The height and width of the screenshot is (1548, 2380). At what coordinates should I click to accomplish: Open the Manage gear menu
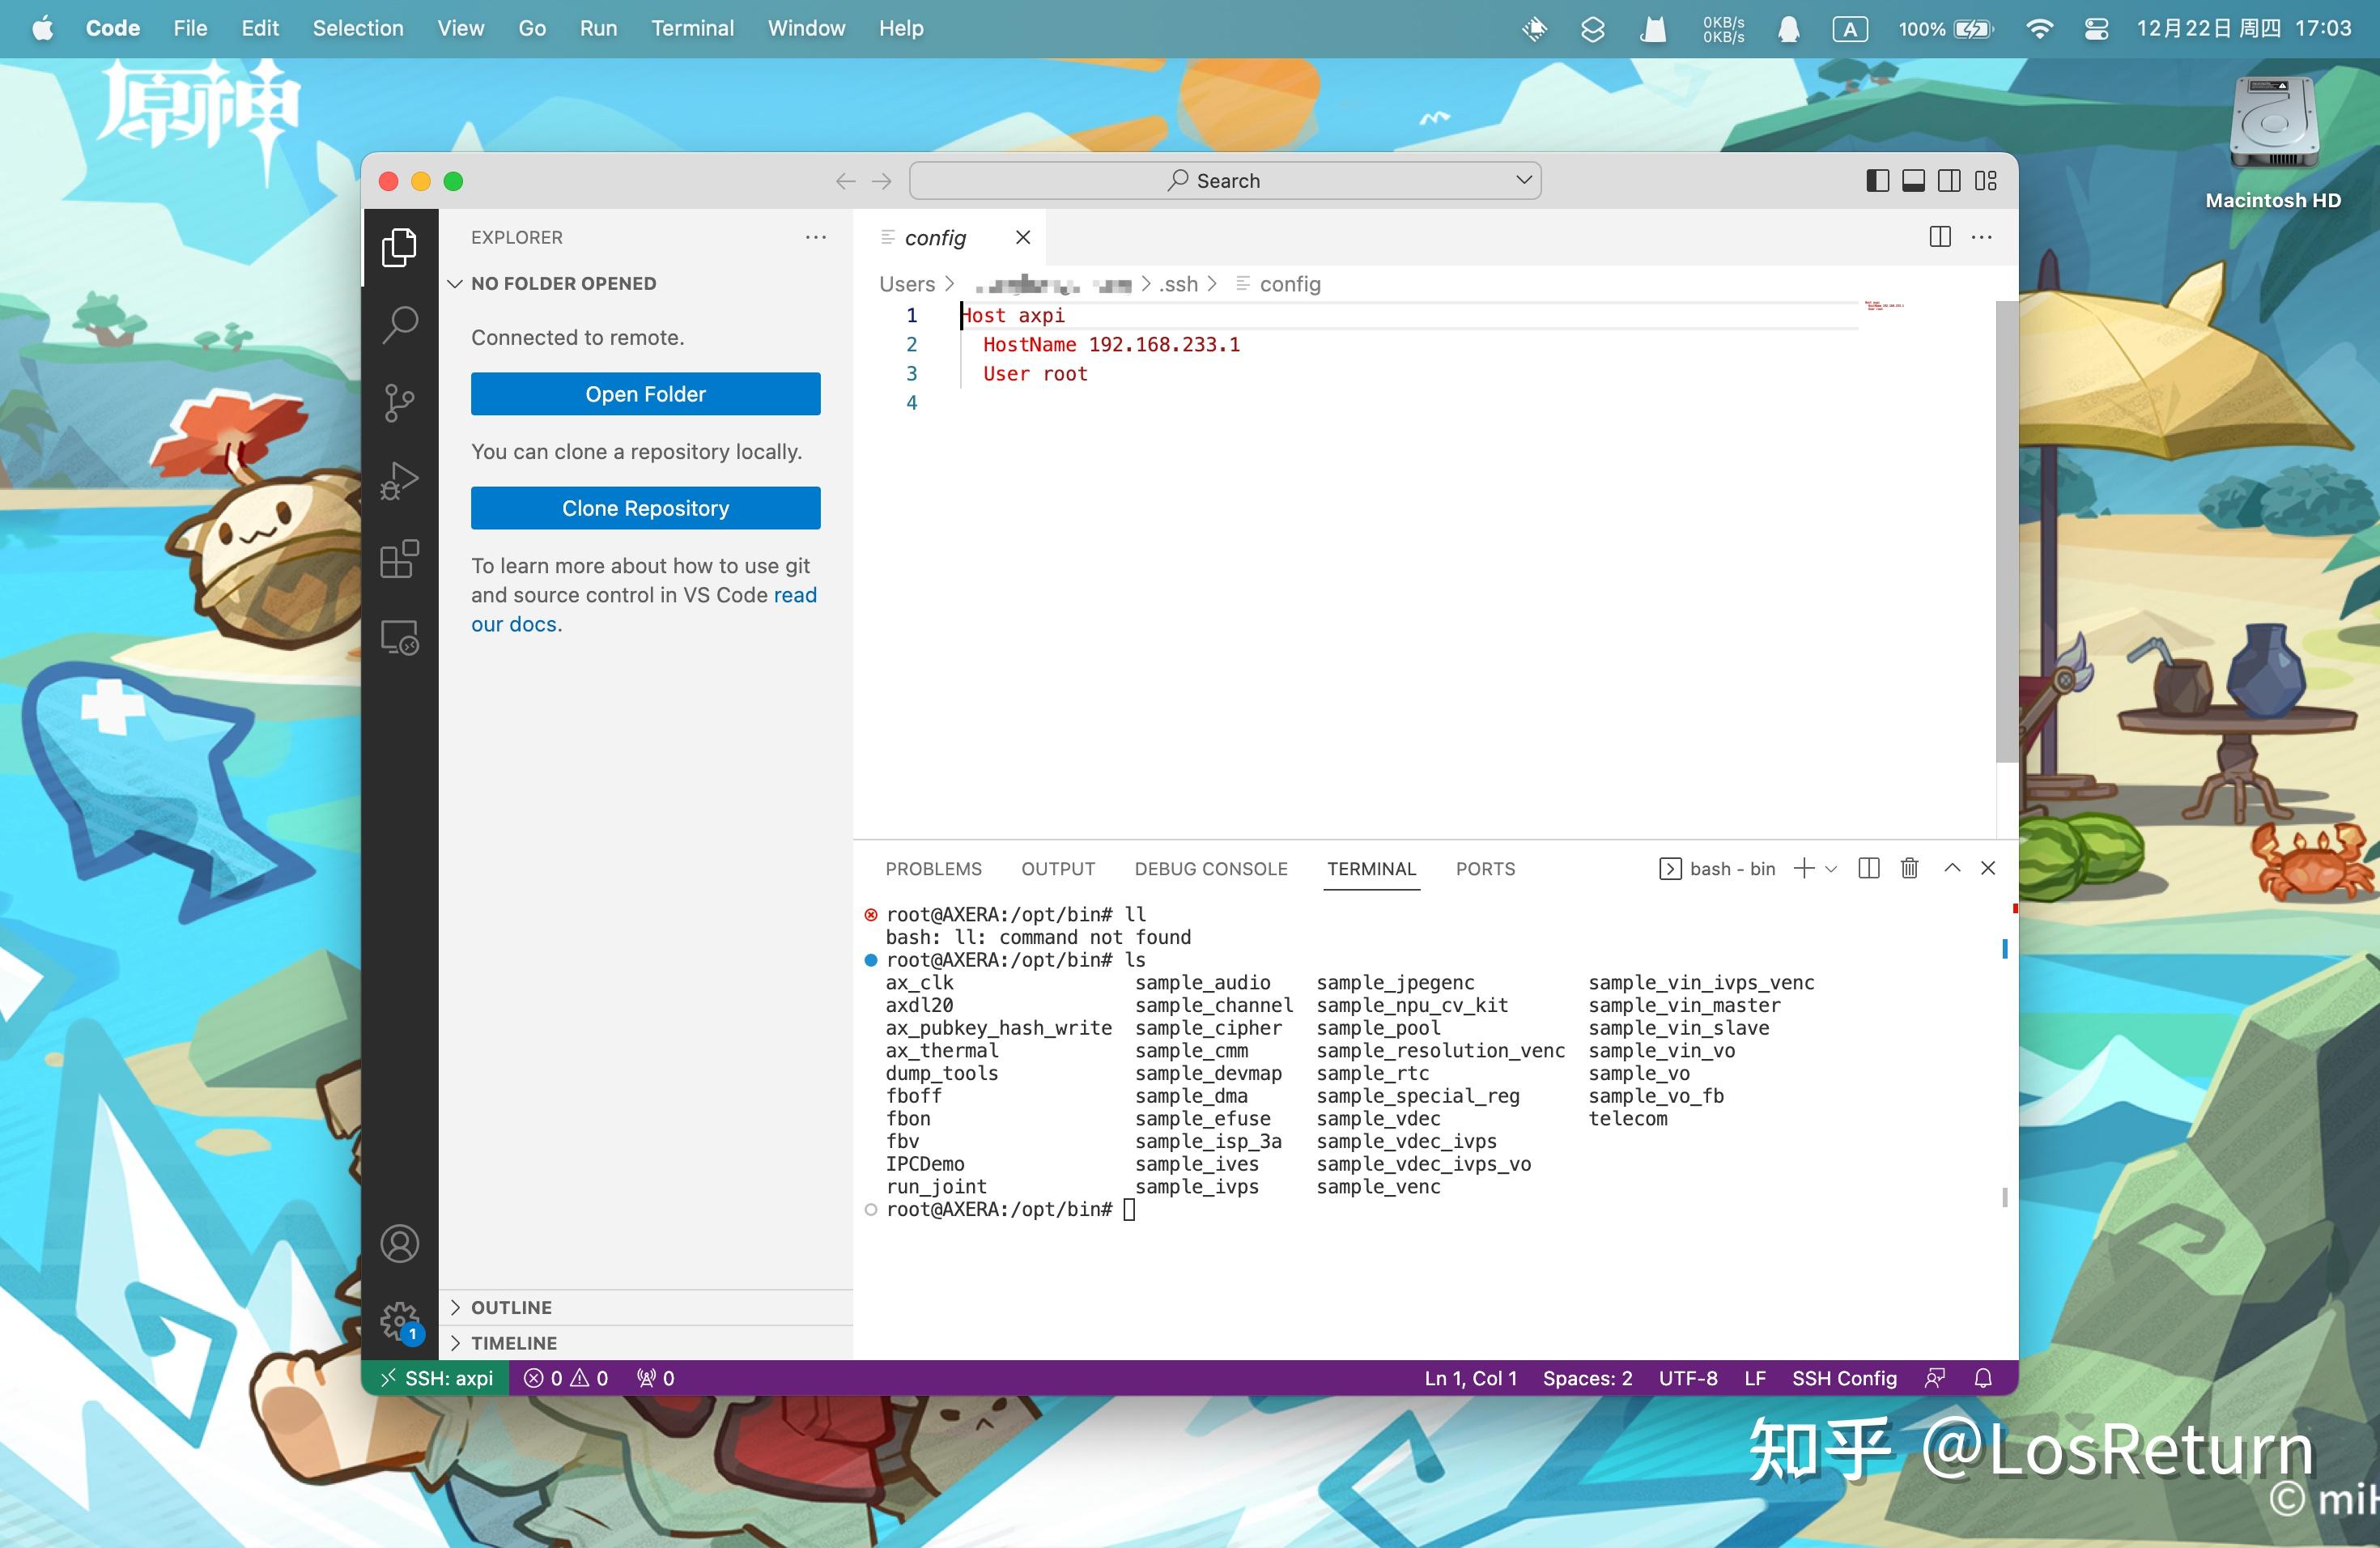tap(399, 1320)
